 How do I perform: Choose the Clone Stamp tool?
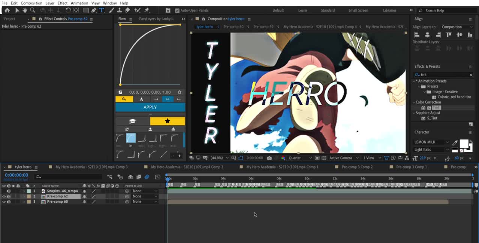coord(119,10)
